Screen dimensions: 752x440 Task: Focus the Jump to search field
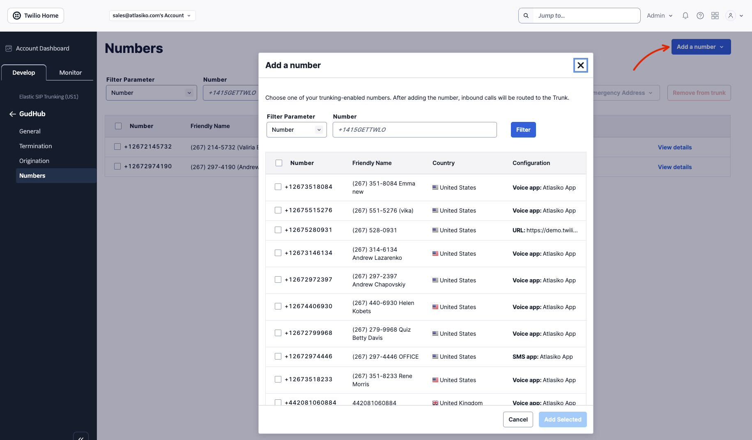coord(586,16)
